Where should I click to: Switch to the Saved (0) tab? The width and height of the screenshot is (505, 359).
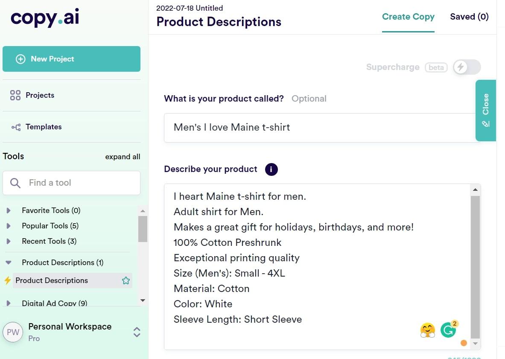[469, 17]
